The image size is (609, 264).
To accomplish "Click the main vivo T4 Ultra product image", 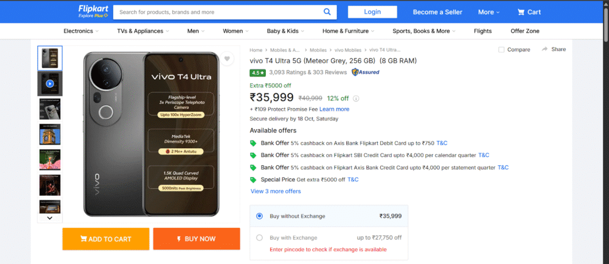I will 152,134.
